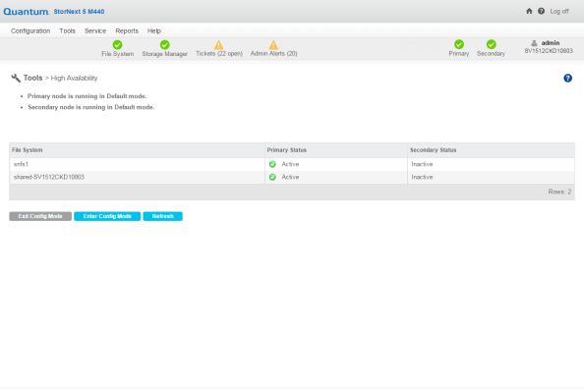This screenshot has height=389, width=584.
Task: Click the Tools wrench icon in breadcrumb
Action: (x=16, y=78)
